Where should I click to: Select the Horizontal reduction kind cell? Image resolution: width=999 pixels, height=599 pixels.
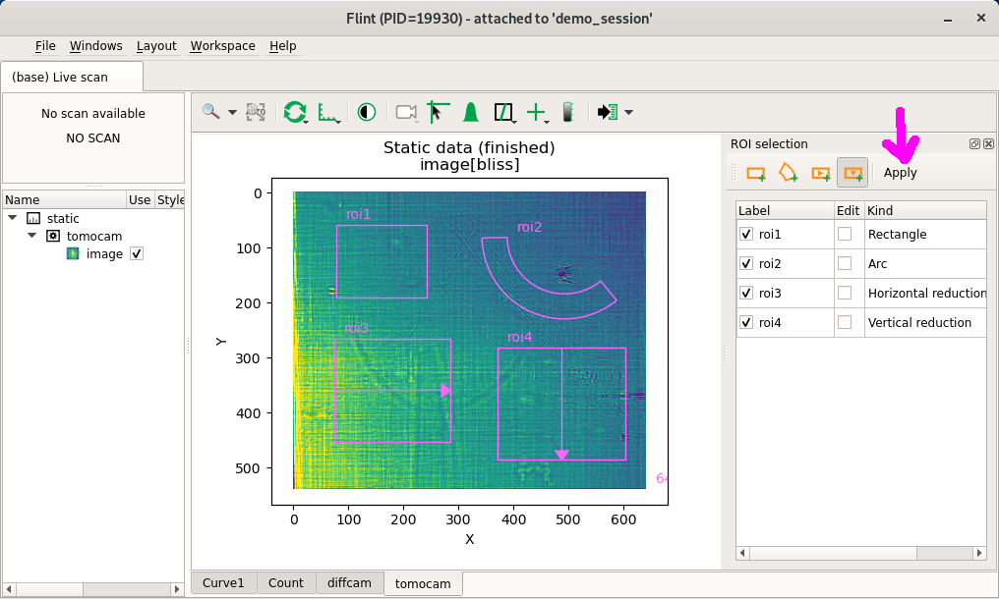(925, 293)
